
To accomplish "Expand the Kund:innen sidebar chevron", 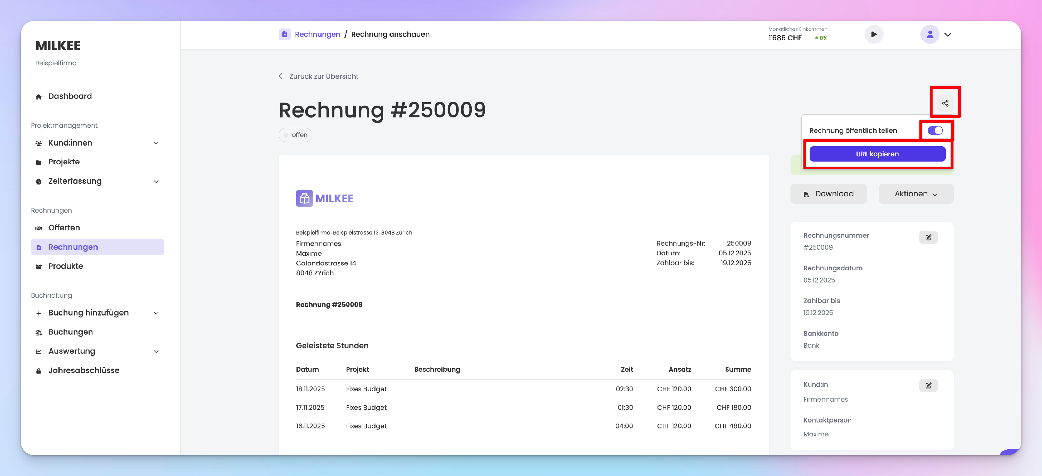I will [156, 143].
